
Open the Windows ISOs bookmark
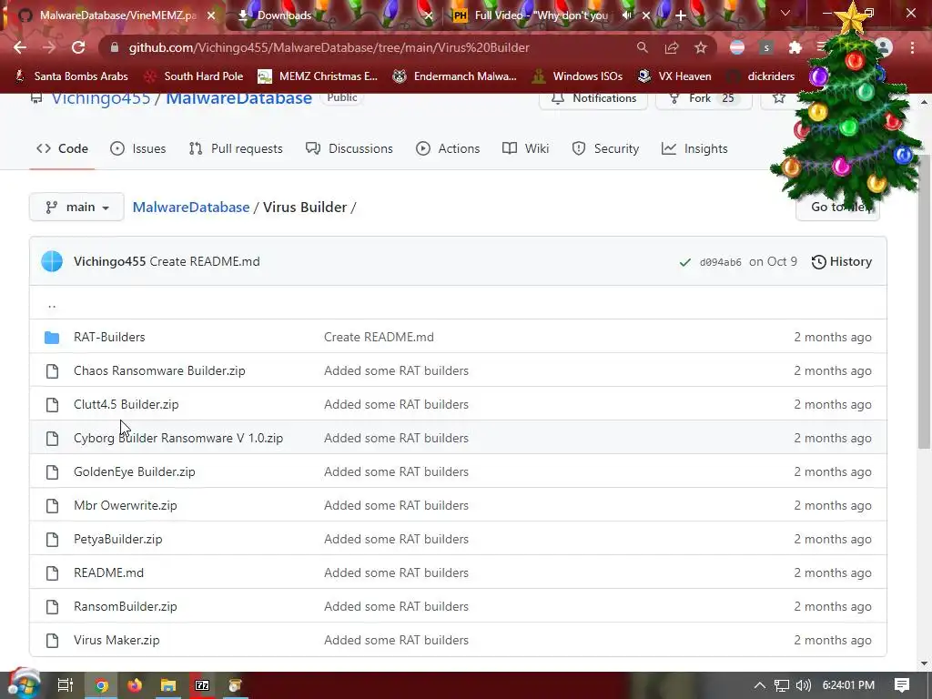[x=577, y=76]
